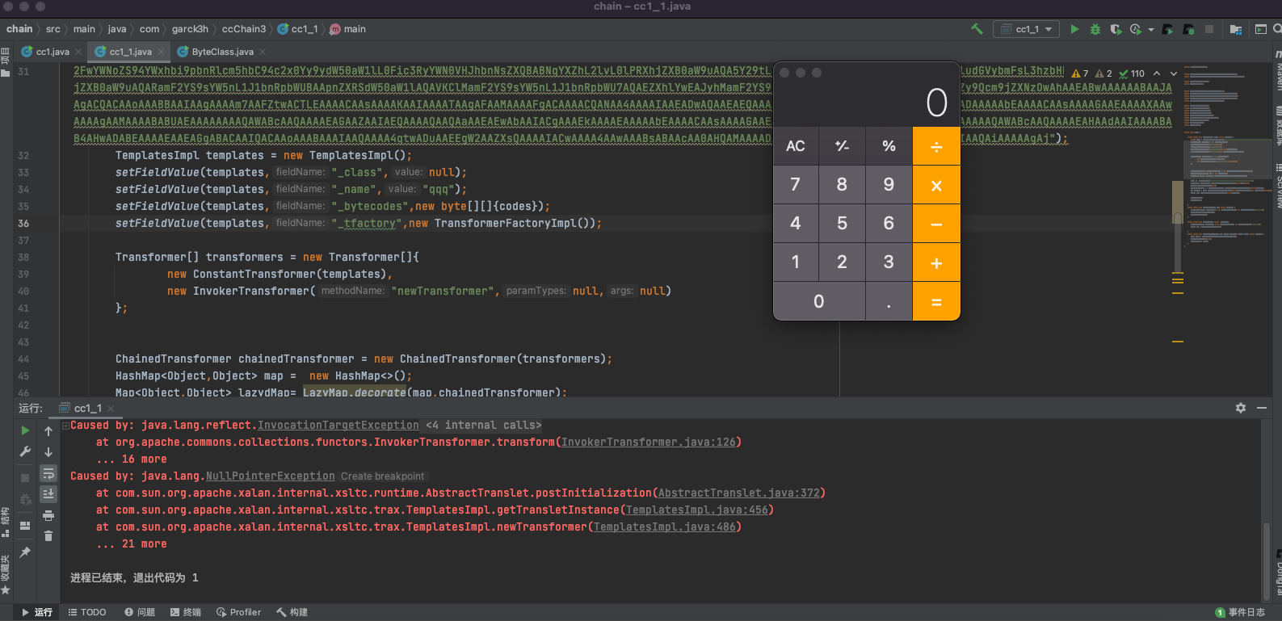Image resolution: width=1282 pixels, height=621 pixels.
Task: Click the up arrow for previous stack trace
Action: click(x=48, y=431)
